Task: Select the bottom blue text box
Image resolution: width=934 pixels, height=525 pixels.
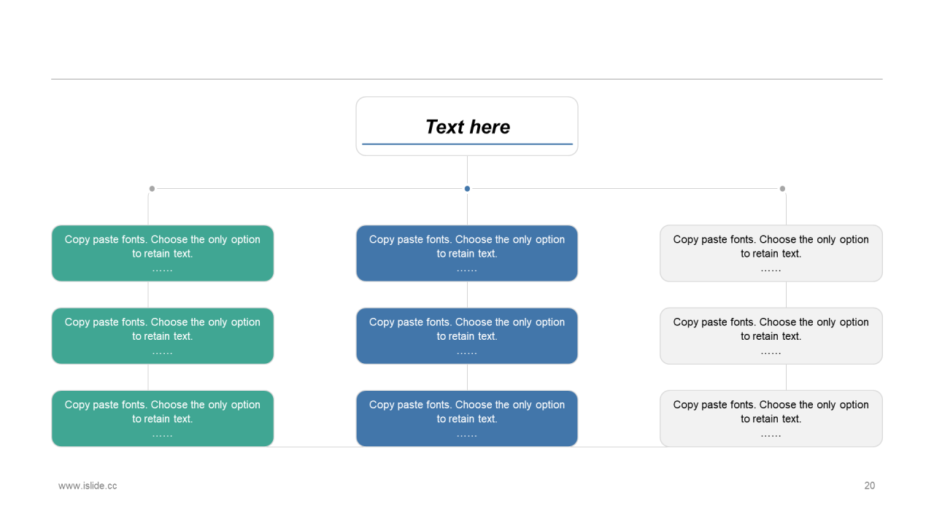Action: (467, 419)
